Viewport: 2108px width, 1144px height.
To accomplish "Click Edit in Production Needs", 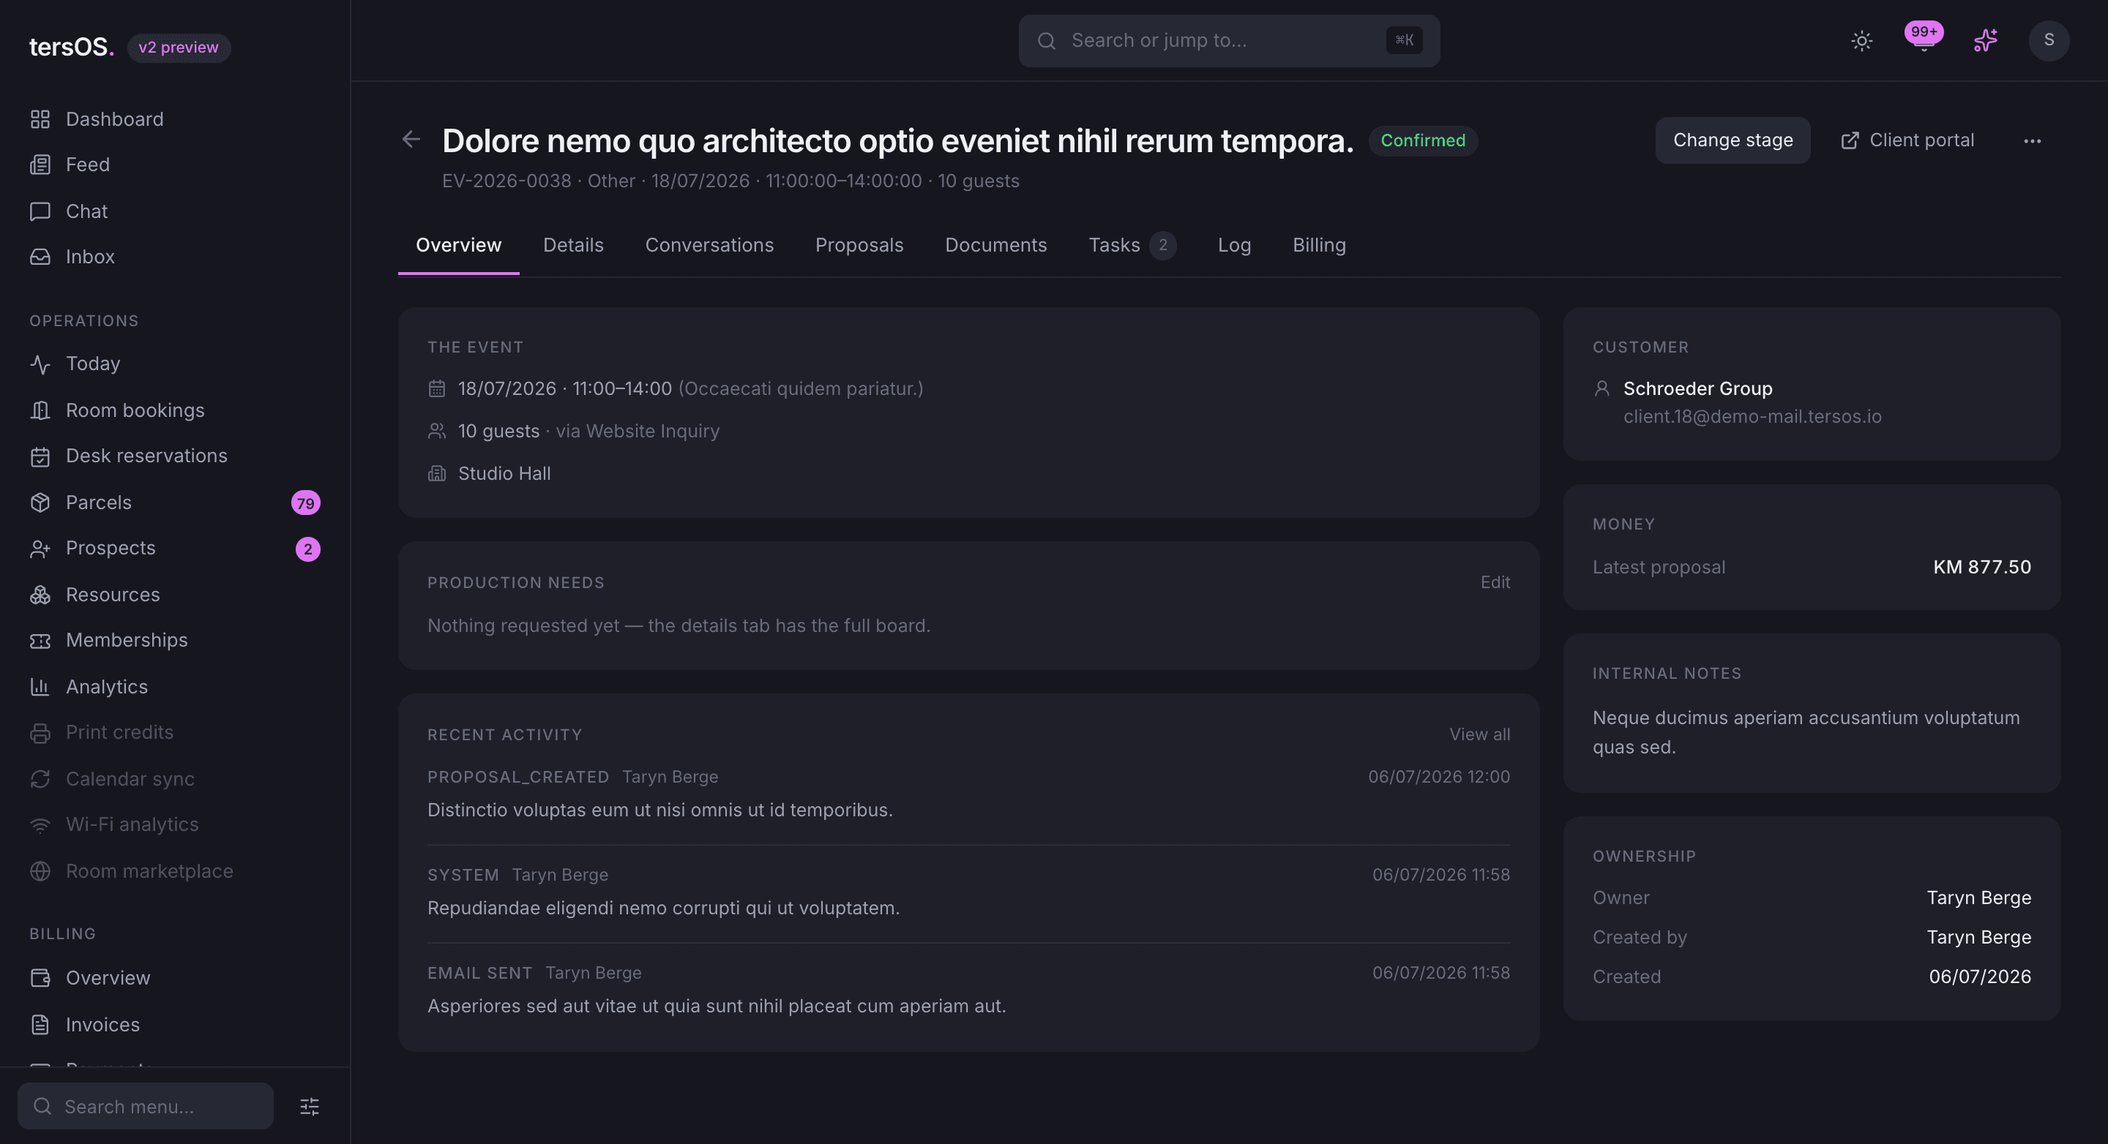I will [x=1495, y=582].
